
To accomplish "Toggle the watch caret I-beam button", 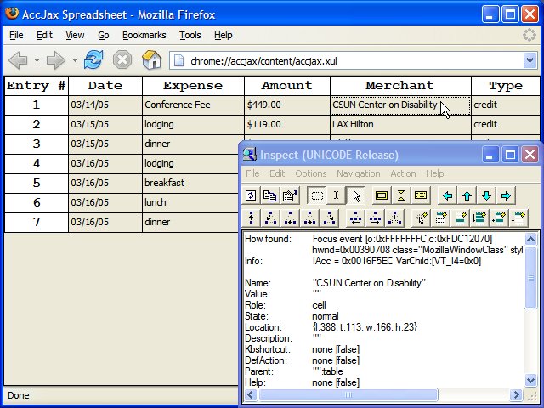I will [336, 195].
